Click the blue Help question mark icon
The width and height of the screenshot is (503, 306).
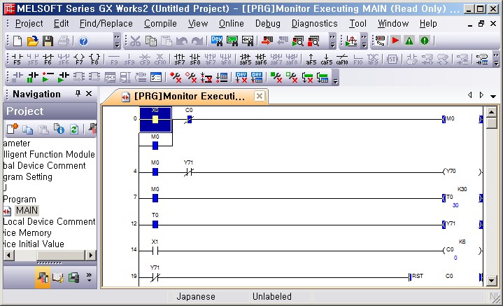coord(83,41)
